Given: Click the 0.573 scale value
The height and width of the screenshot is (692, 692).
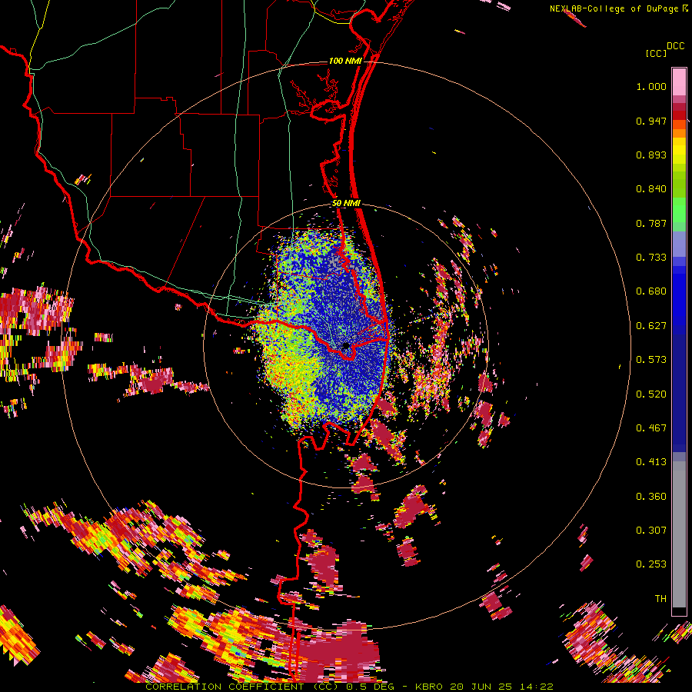Looking at the screenshot, I should pyautogui.click(x=651, y=360).
